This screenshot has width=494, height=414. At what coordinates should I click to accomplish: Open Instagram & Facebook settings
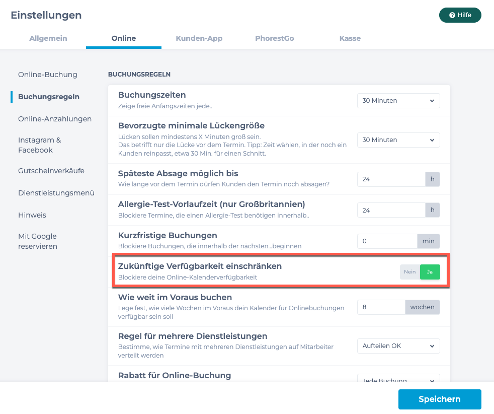pyautogui.click(x=40, y=145)
